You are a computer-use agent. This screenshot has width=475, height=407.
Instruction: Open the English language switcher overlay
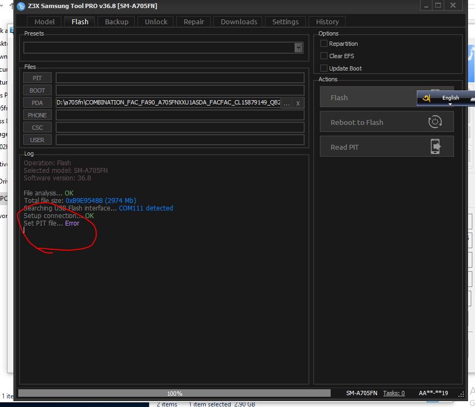point(450,98)
